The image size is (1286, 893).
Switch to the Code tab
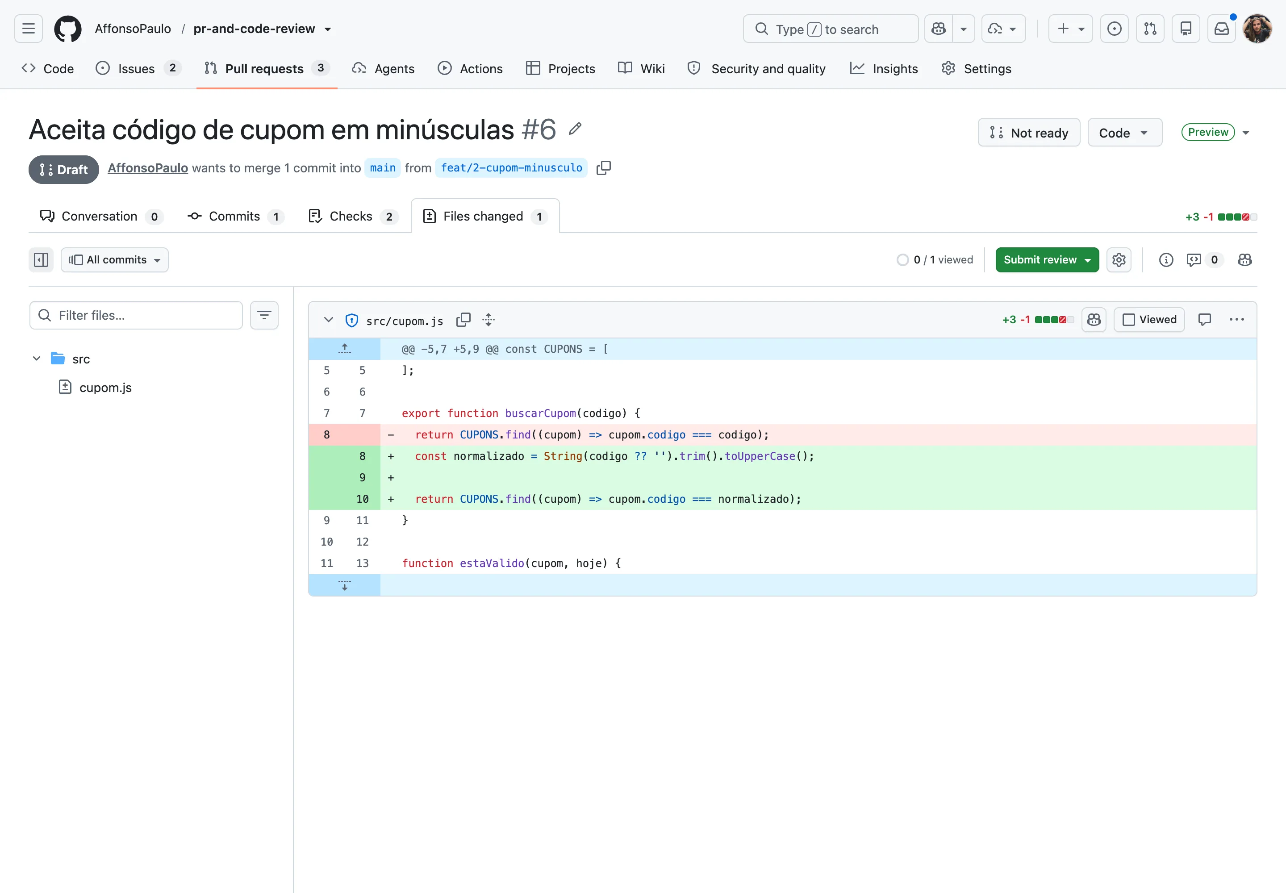point(48,68)
